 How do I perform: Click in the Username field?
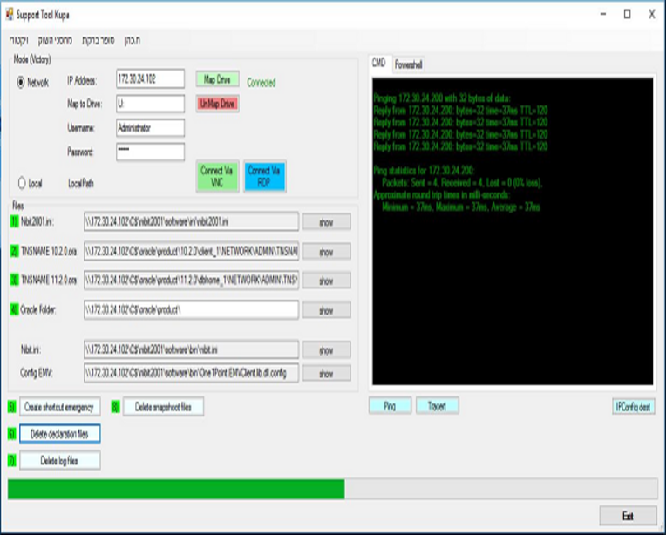pos(150,128)
